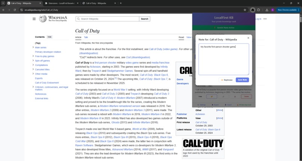Reload the page with the refresh icon
The image size is (302, 161).
pos(15,10)
